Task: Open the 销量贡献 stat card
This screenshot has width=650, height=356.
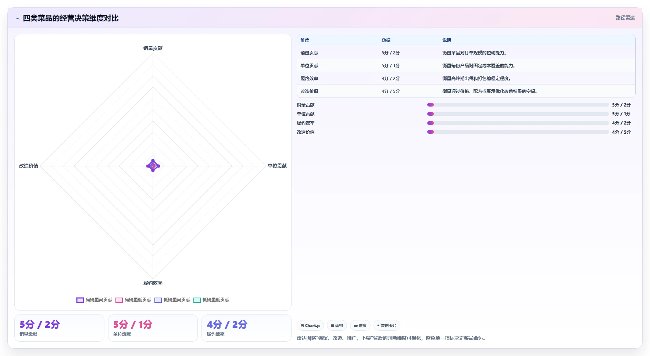Action: pos(59,328)
